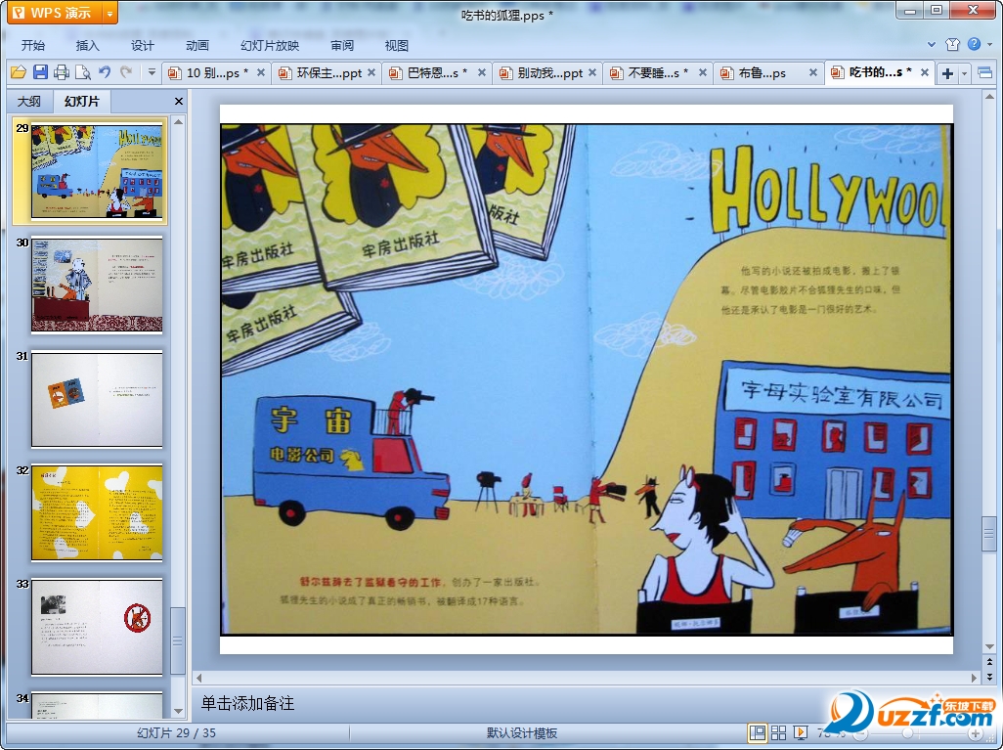
Task: Redo the last undone action
Action: (x=126, y=72)
